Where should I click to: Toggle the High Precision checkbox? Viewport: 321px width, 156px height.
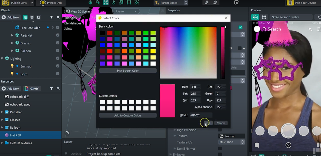[220, 130]
